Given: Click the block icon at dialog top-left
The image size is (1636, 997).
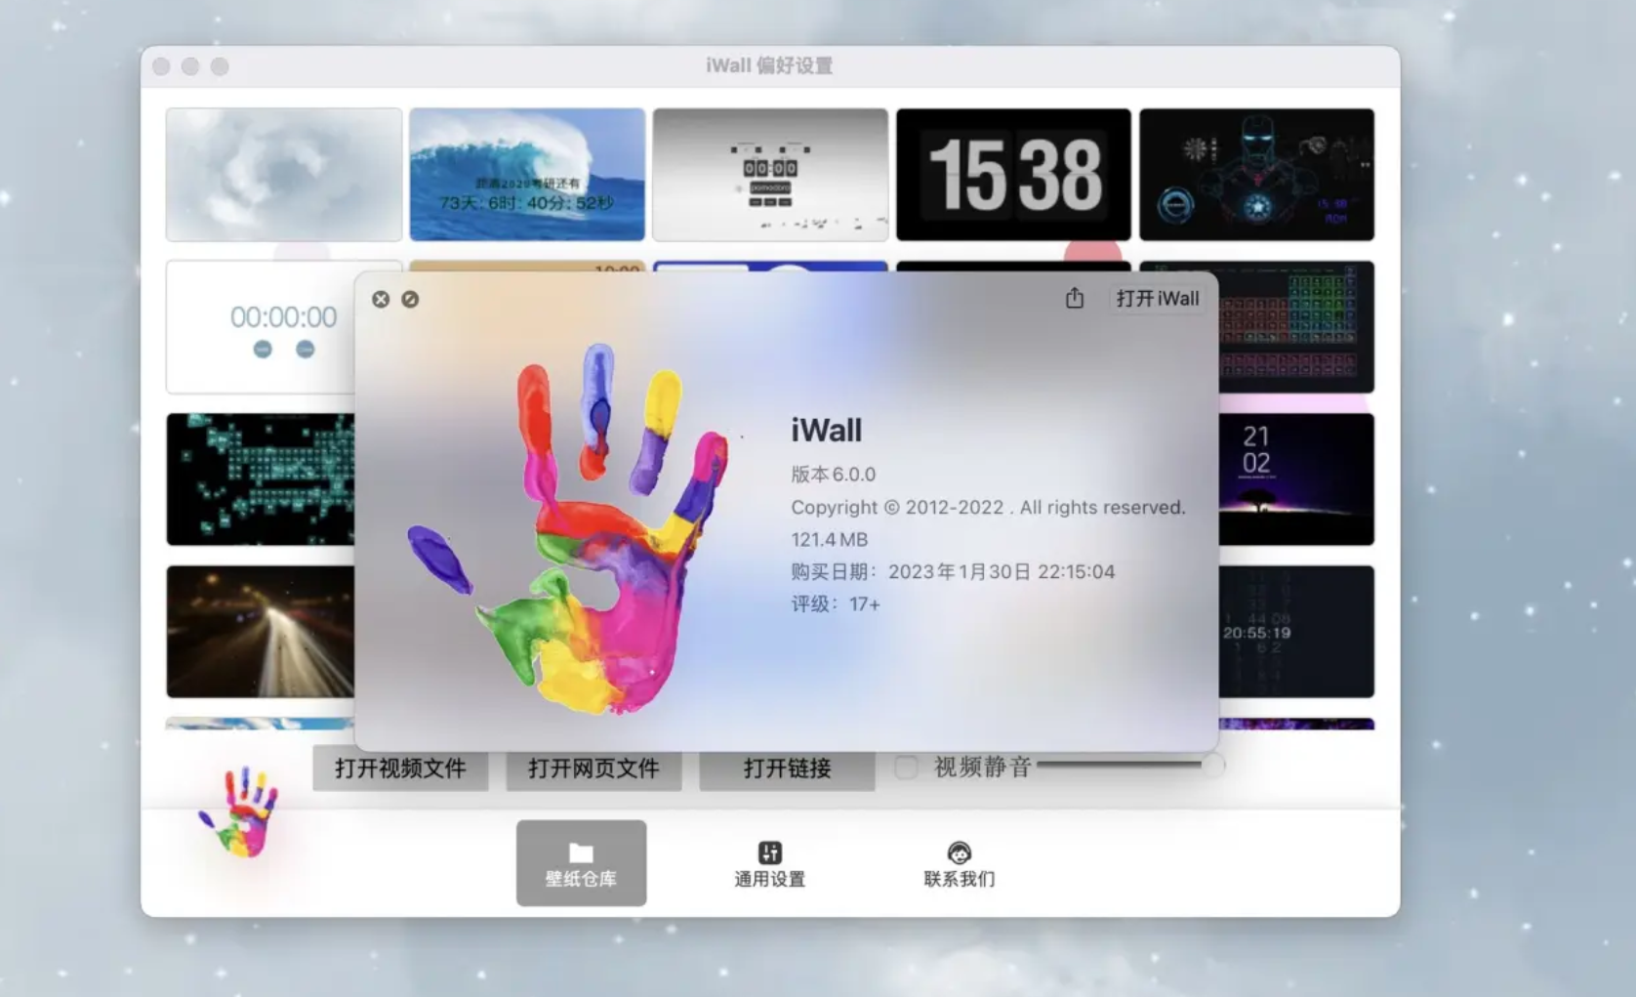Looking at the screenshot, I should point(410,300).
